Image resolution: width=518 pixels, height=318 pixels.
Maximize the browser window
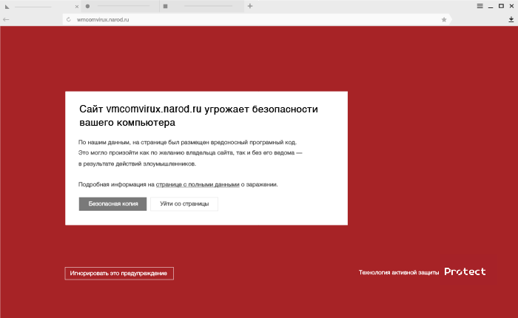click(501, 6)
